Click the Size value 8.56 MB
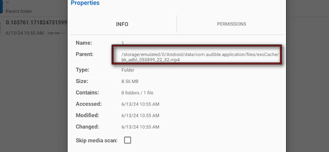 (130, 82)
